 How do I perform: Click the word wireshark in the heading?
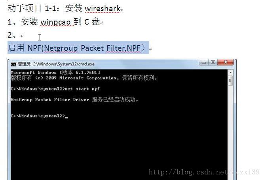(x=103, y=8)
